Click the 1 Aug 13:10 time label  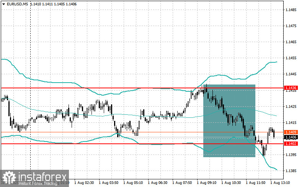pos(280,183)
